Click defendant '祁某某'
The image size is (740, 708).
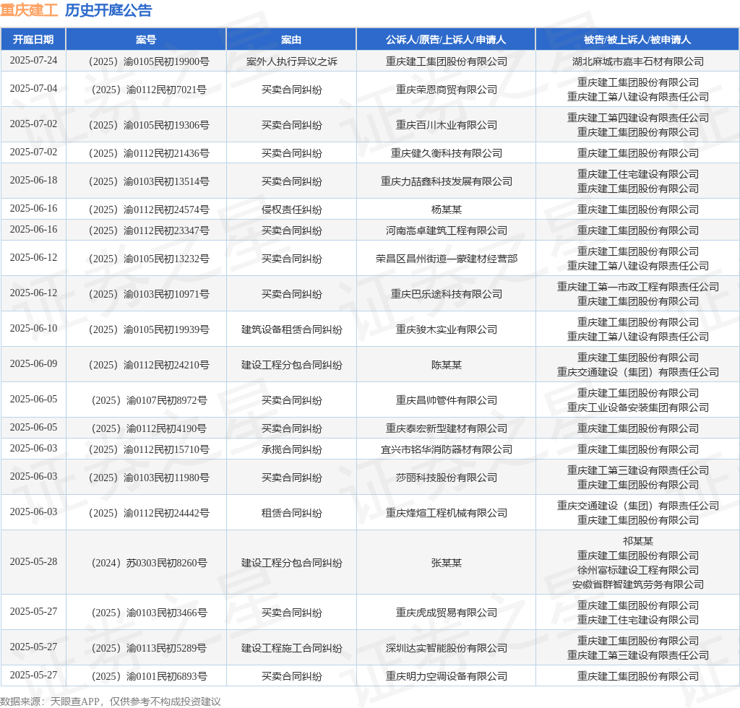coord(637,542)
